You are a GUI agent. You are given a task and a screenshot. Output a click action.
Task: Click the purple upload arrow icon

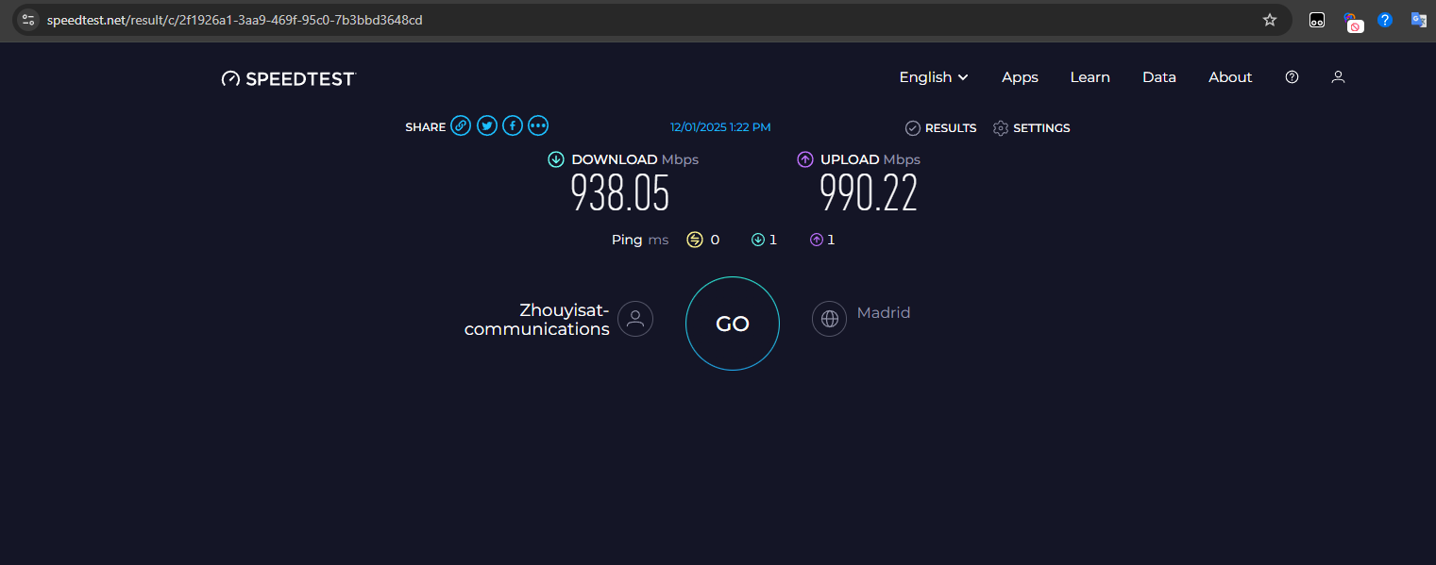click(x=804, y=159)
